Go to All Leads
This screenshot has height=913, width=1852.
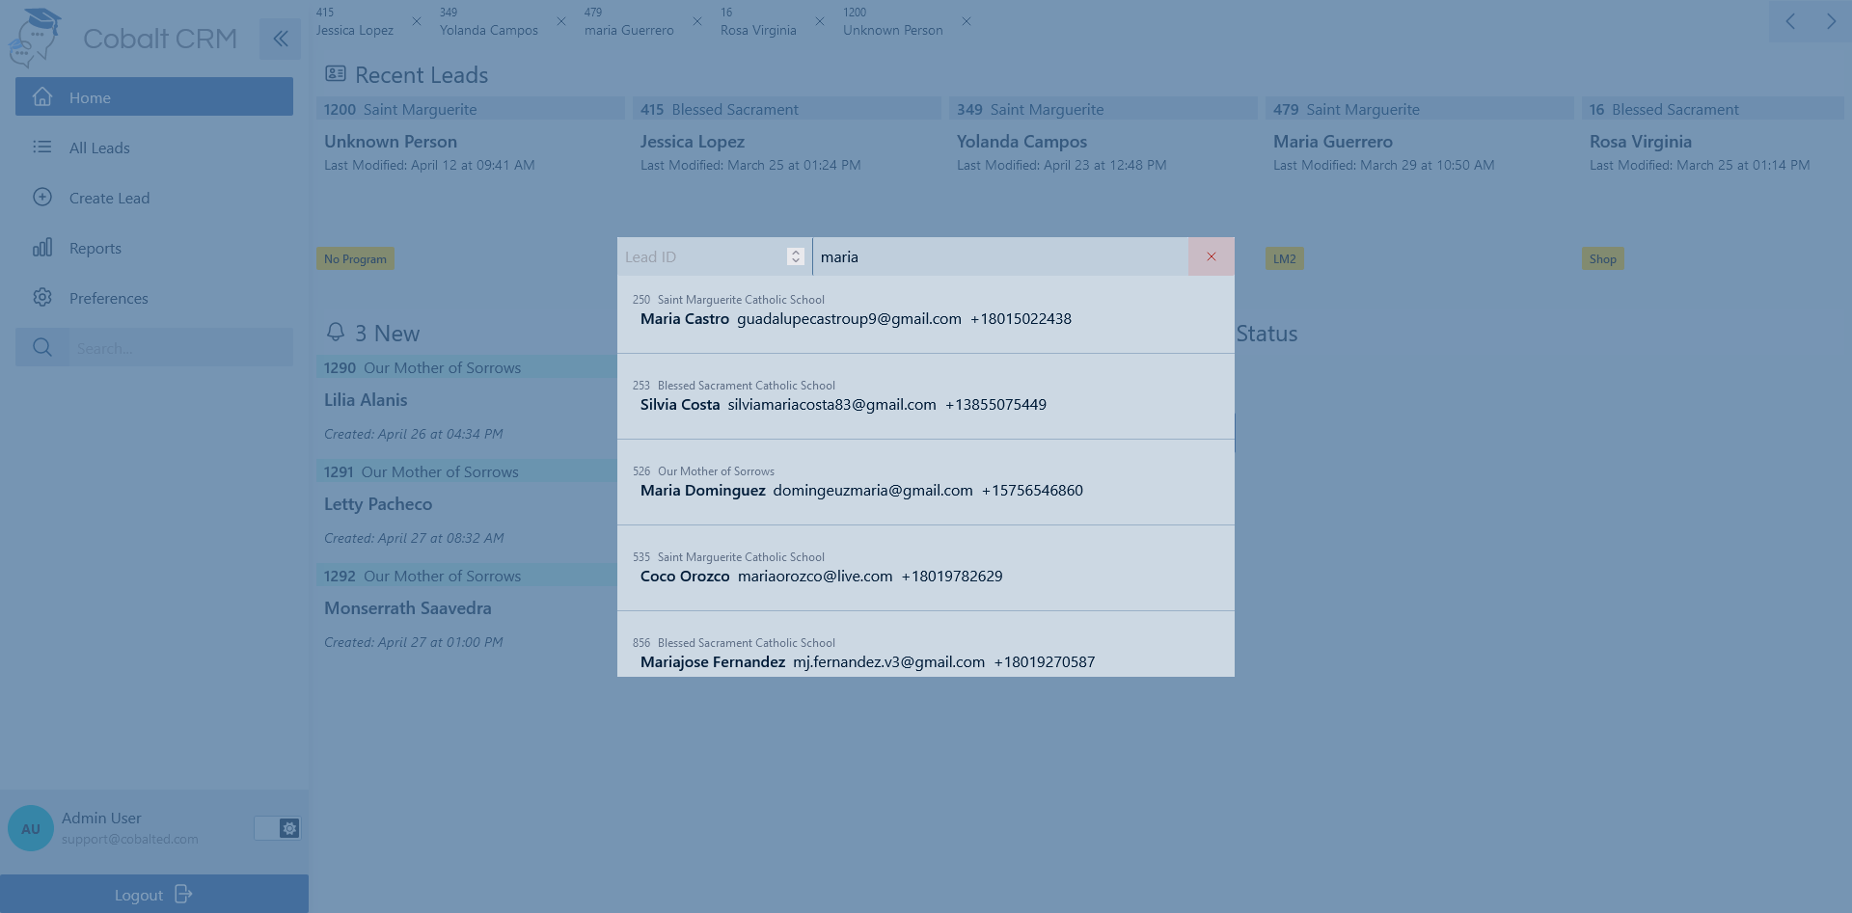pos(98,148)
